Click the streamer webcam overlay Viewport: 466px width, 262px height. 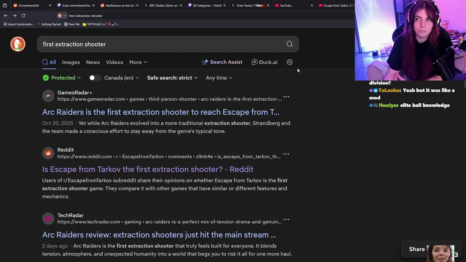pyautogui.click(x=410, y=40)
